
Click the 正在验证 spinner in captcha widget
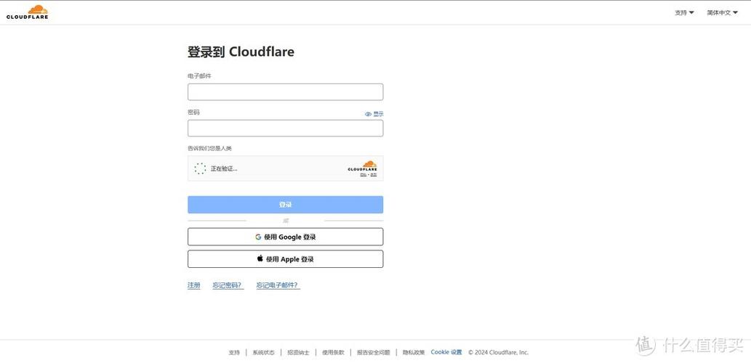(x=200, y=168)
